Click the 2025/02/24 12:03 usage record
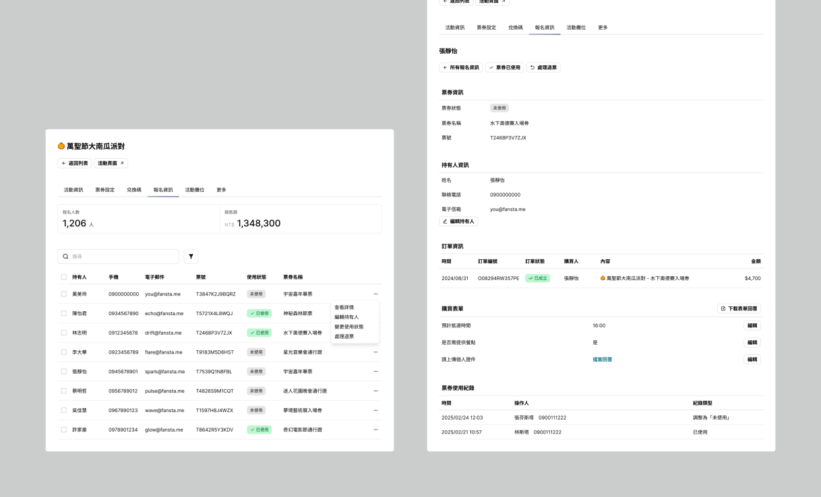This screenshot has height=497, width=821. point(462,418)
